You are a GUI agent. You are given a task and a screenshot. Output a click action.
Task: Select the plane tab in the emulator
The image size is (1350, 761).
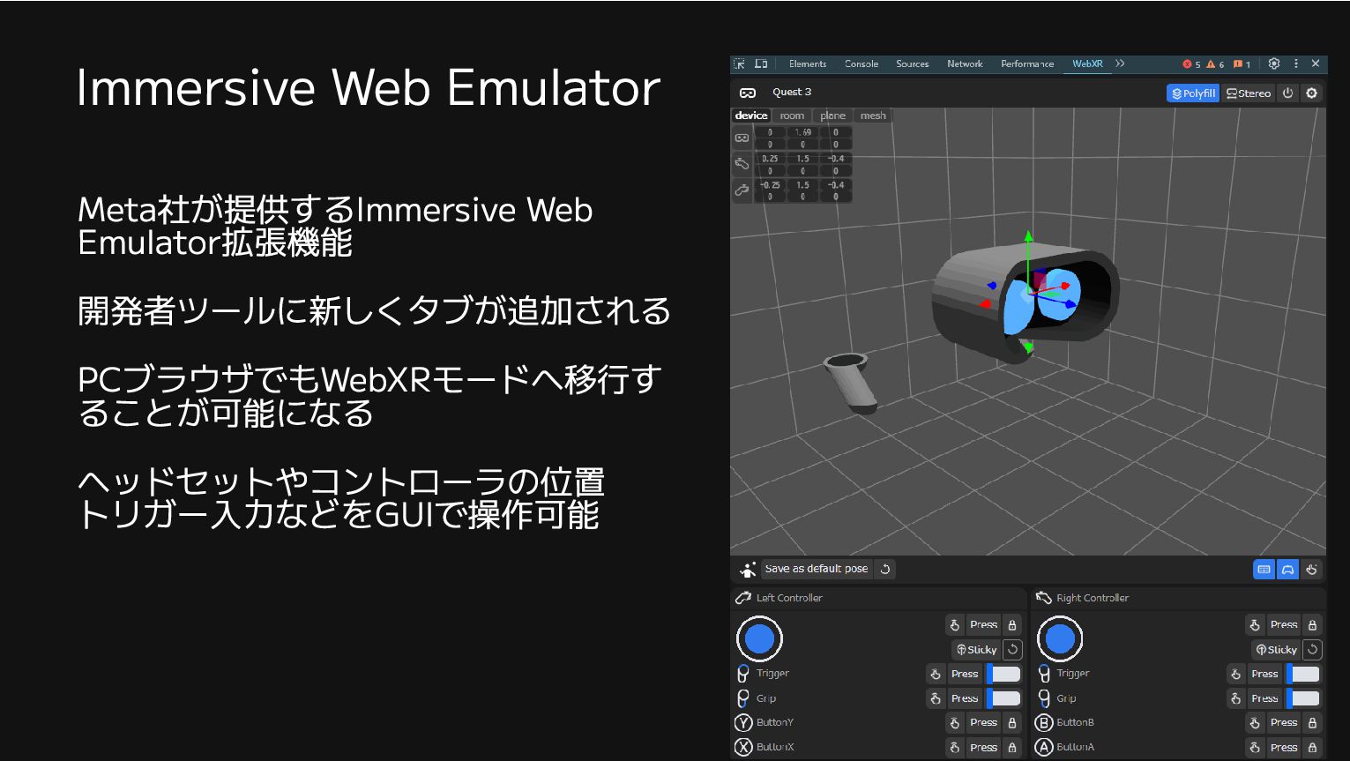(832, 116)
